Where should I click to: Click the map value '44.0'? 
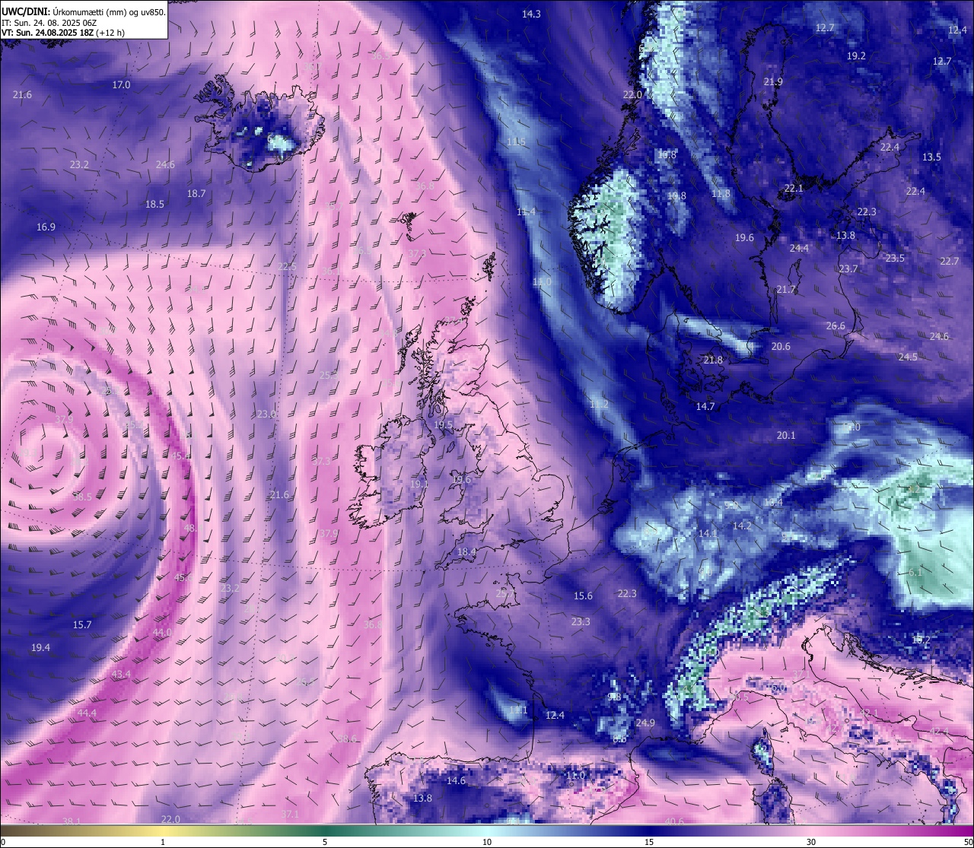click(x=162, y=633)
